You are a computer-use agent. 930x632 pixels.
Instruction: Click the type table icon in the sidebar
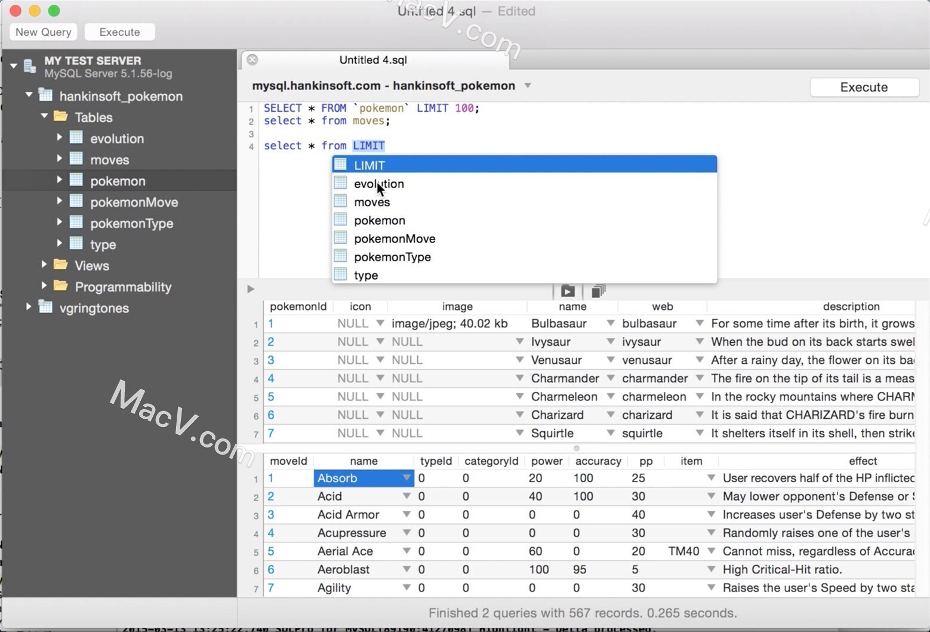point(76,244)
